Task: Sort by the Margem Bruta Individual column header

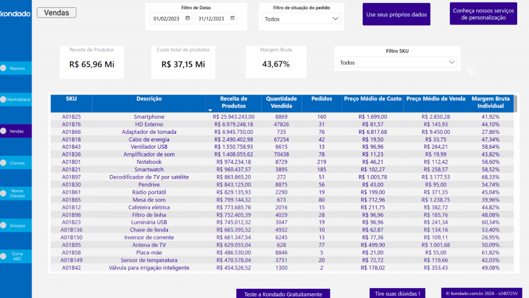Action: point(490,102)
